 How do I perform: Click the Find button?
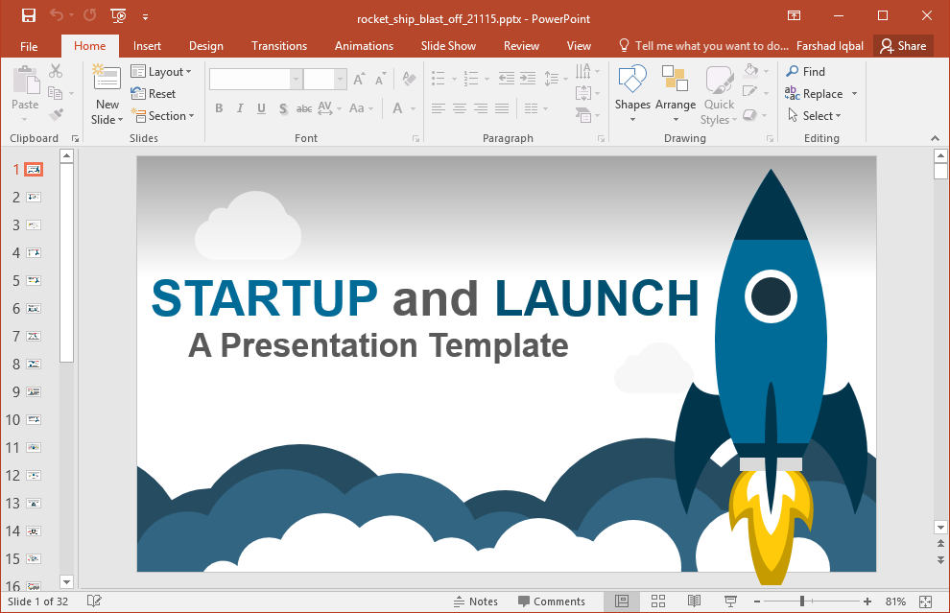(x=805, y=72)
